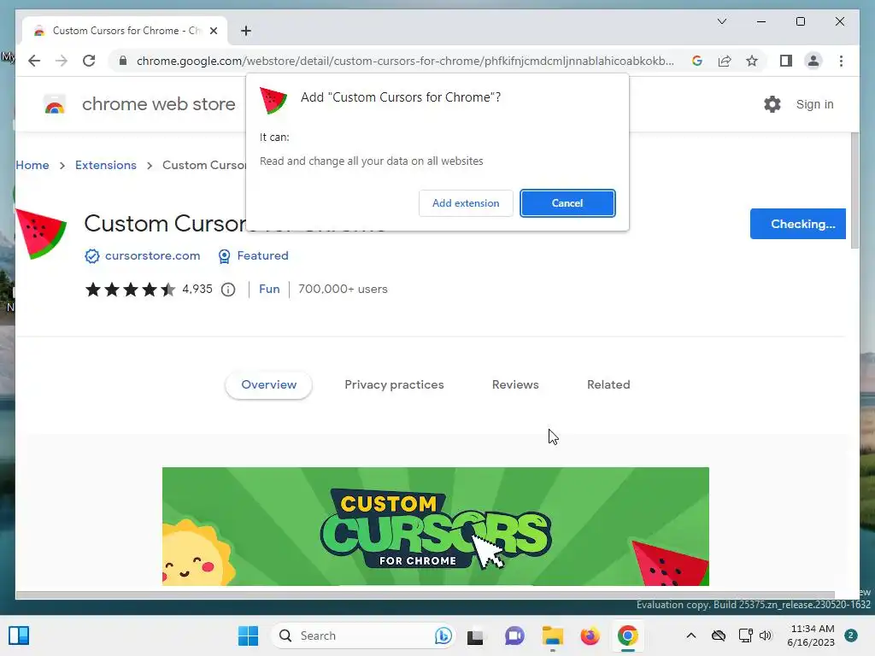This screenshot has width=875, height=656.
Task: Show hidden tray icons
Action: [690, 635]
